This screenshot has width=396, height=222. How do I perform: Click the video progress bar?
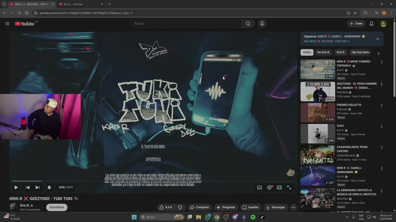(153, 181)
